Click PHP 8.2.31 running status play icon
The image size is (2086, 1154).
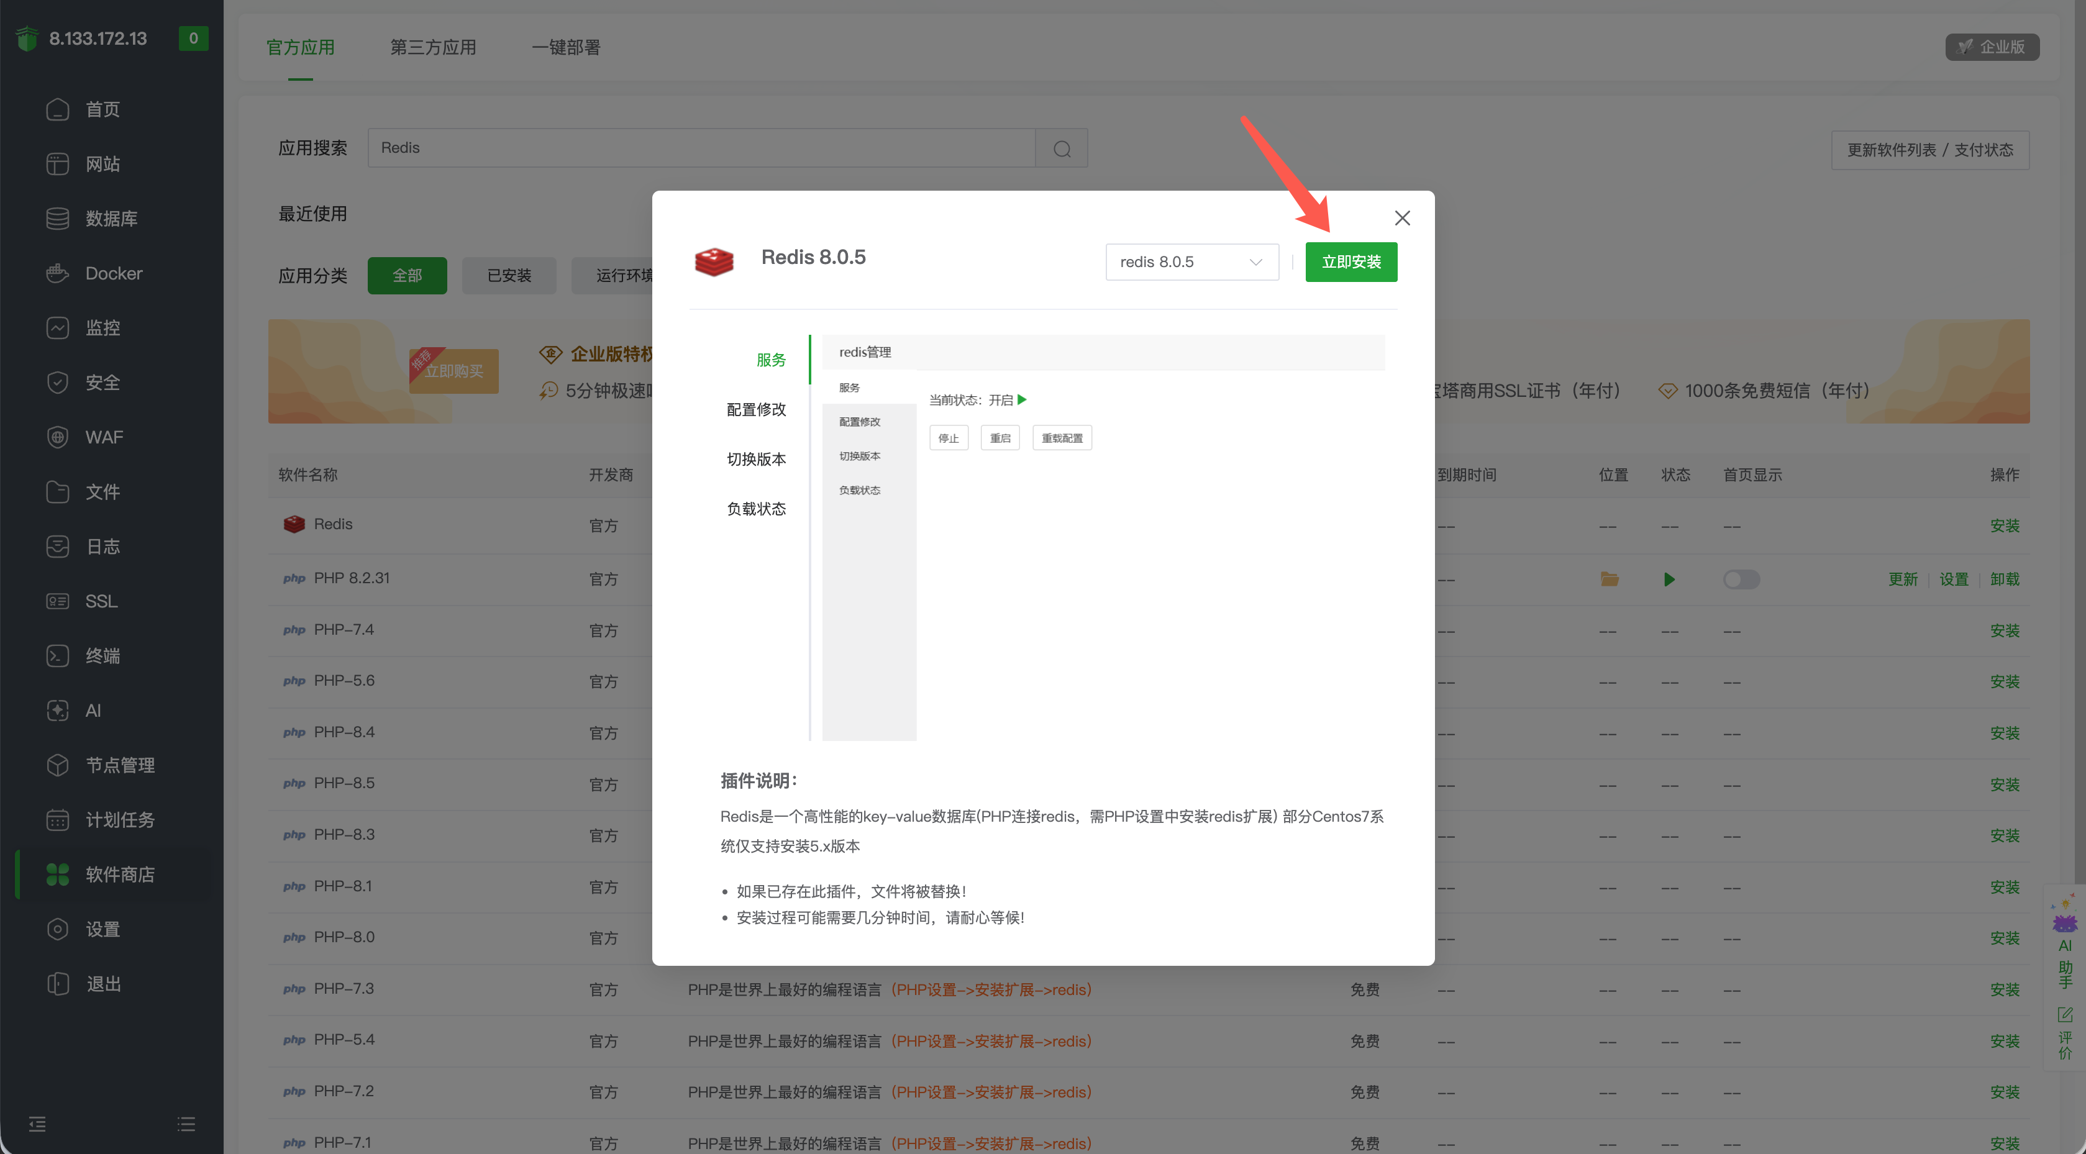(x=1669, y=579)
